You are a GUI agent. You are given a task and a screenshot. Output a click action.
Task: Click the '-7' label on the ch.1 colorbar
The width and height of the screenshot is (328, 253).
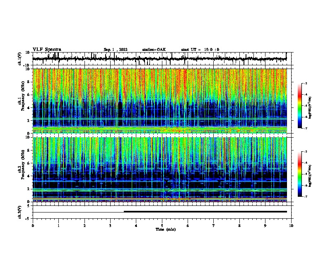point(306,128)
